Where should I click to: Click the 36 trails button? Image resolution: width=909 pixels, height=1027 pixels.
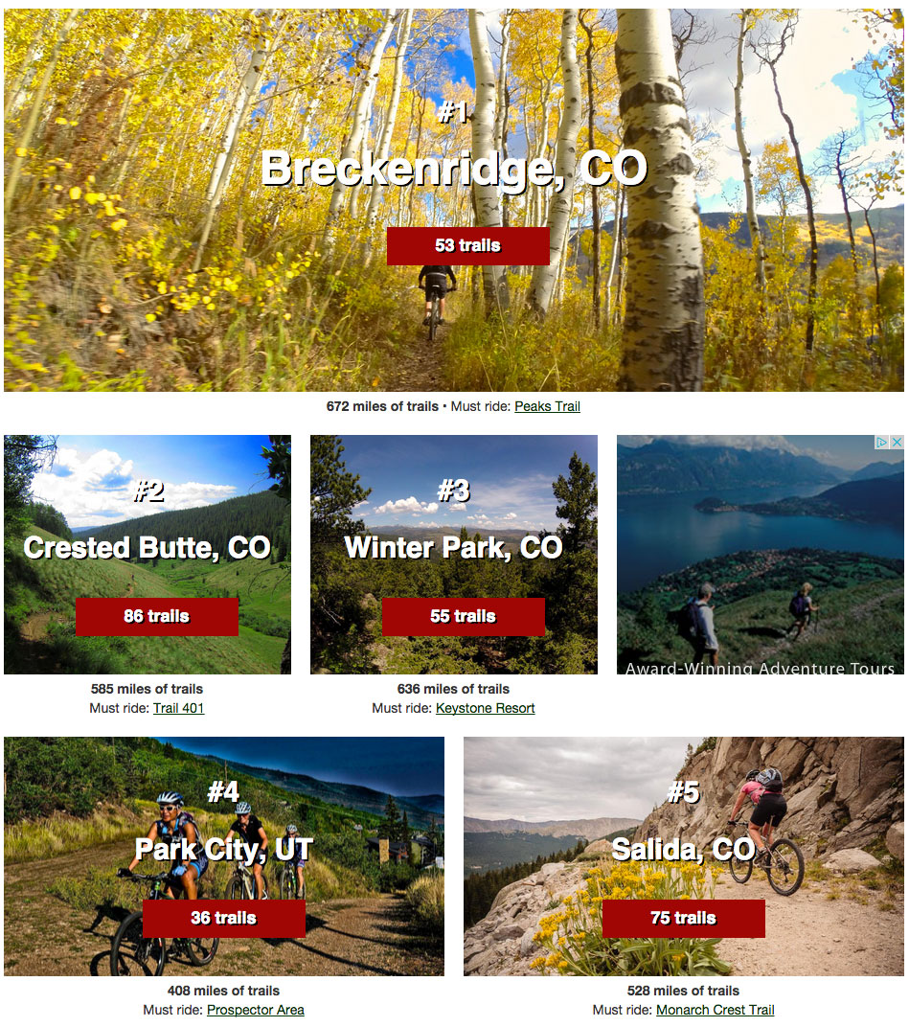[223, 919]
